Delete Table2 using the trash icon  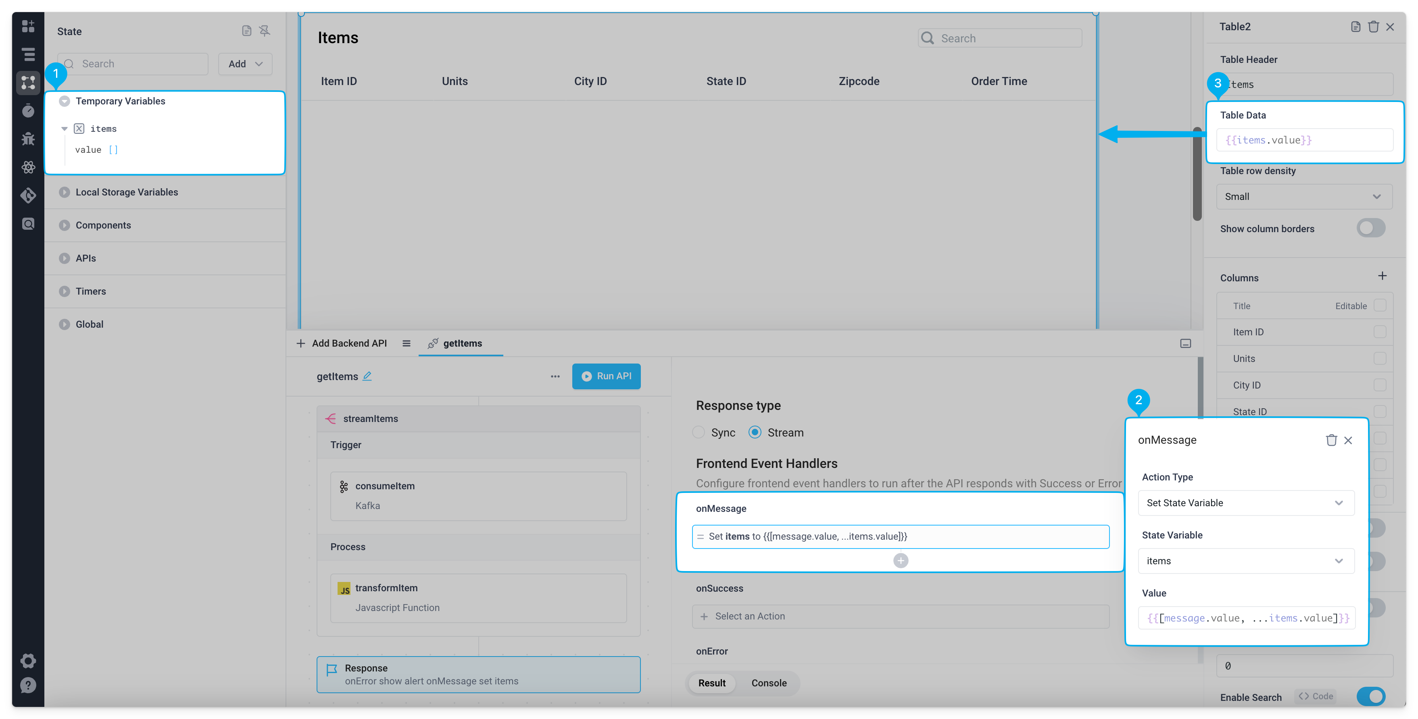pos(1373,26)
